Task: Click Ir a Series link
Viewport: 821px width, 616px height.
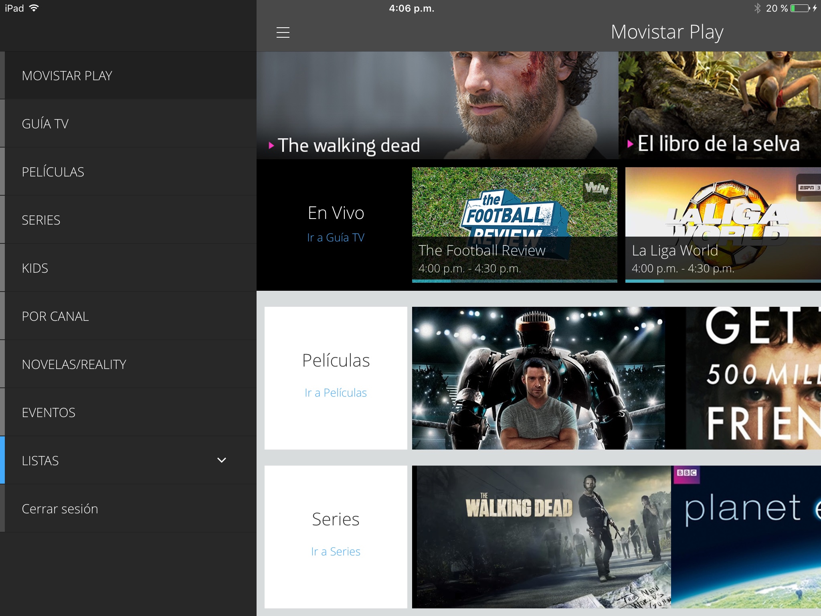Action: coord(336,551)
